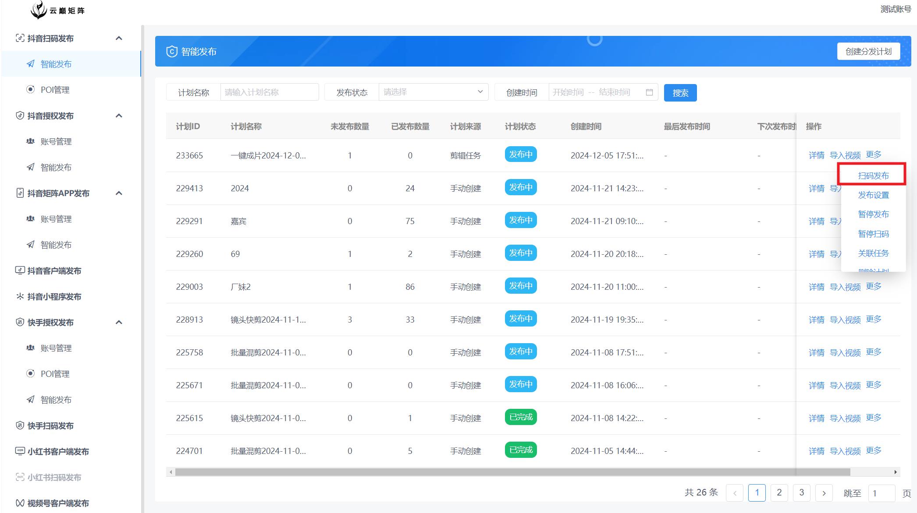Click the next page arrow
This screenshot has width=917, height=513.
824,493
